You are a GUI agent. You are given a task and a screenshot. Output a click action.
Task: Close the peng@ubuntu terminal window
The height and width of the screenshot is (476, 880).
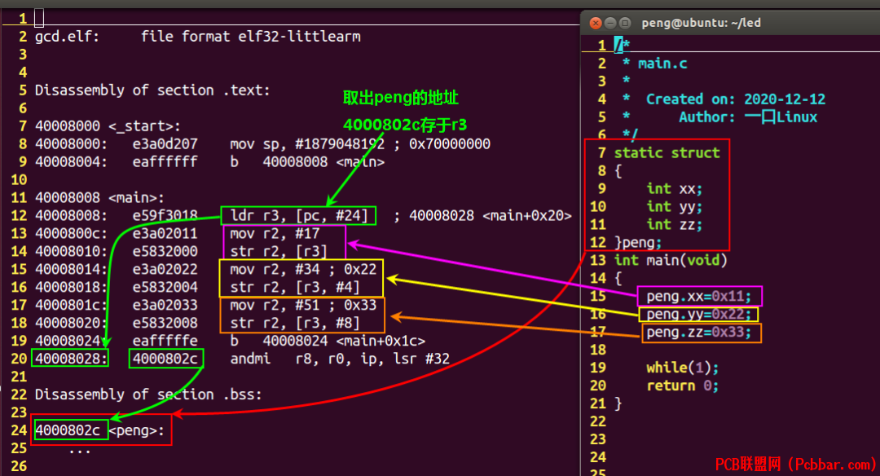point(596,23)
